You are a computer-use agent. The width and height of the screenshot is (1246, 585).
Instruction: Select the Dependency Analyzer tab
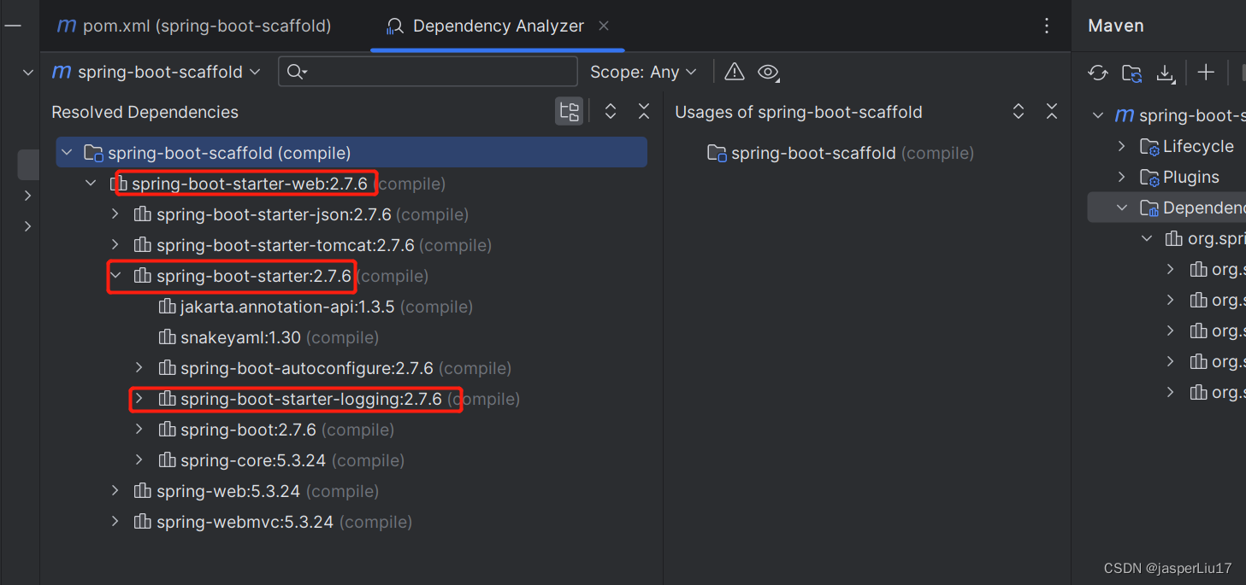point(498,26)
